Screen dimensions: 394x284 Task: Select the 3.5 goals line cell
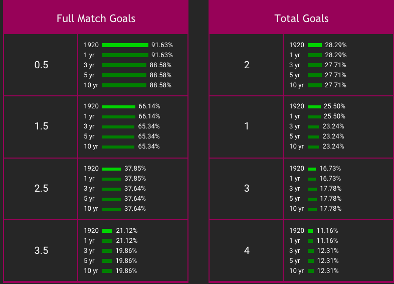pos(41,250)
